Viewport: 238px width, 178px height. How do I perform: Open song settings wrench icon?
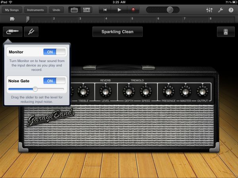click(x=221, y=10)
